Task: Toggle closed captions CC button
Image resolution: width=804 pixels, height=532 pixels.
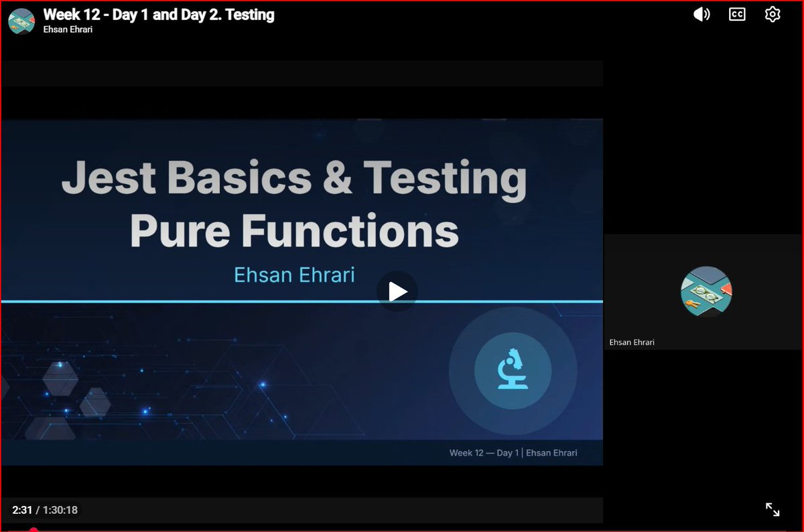Action: pyautogui.click(x=737, y=14)
